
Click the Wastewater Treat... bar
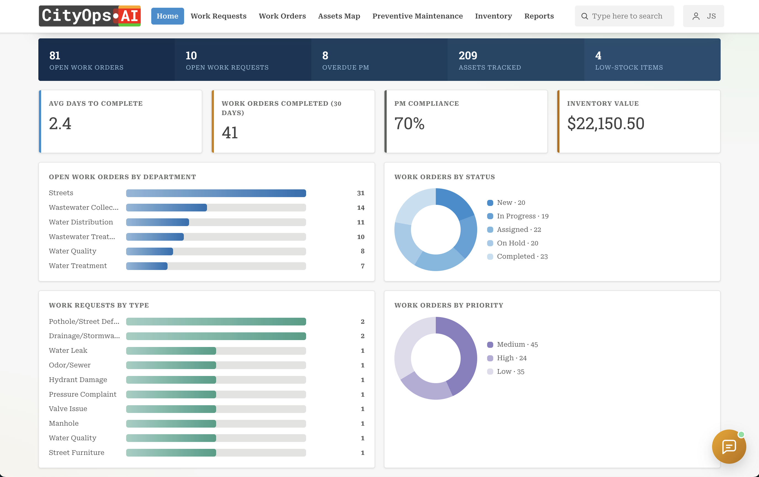tap(216, 237)
